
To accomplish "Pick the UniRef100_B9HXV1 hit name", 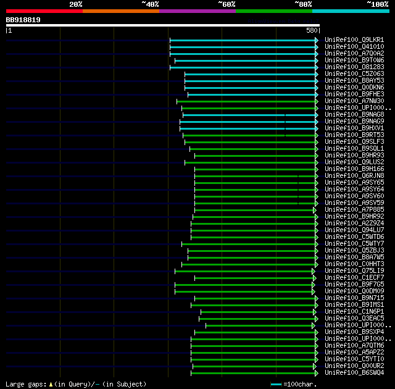I will click(354, 128).
